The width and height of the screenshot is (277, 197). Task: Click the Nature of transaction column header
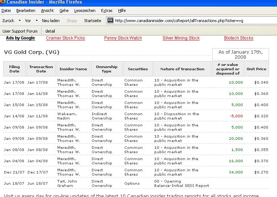pyautogui.click(x=182, y=69)
